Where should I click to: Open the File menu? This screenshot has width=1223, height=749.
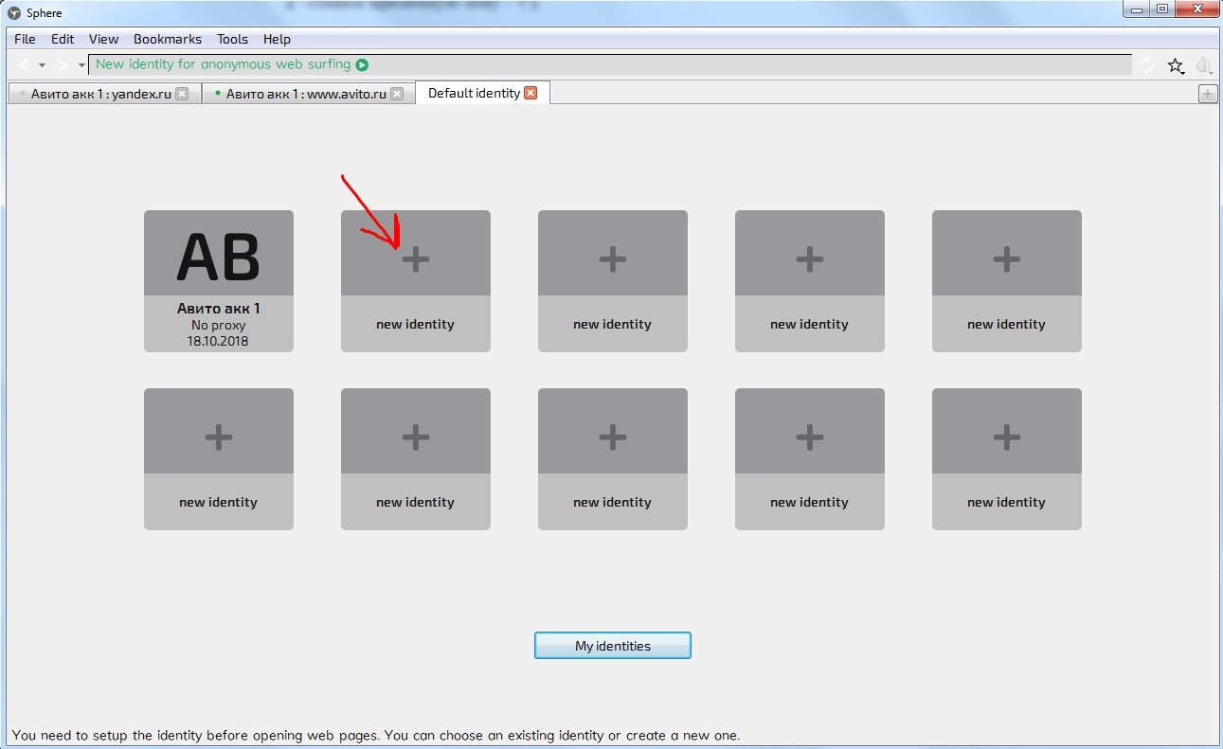tap(25, 39)
